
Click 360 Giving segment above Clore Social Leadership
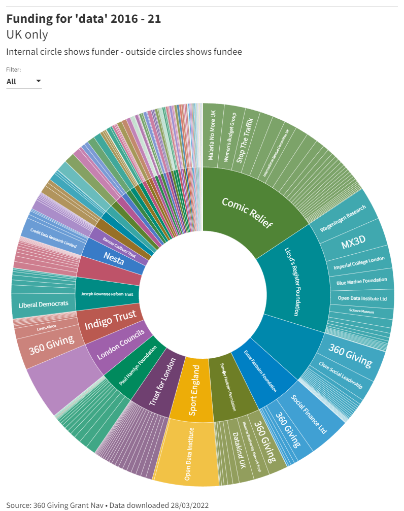351,356
